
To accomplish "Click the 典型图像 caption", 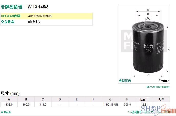I will 125,81.
